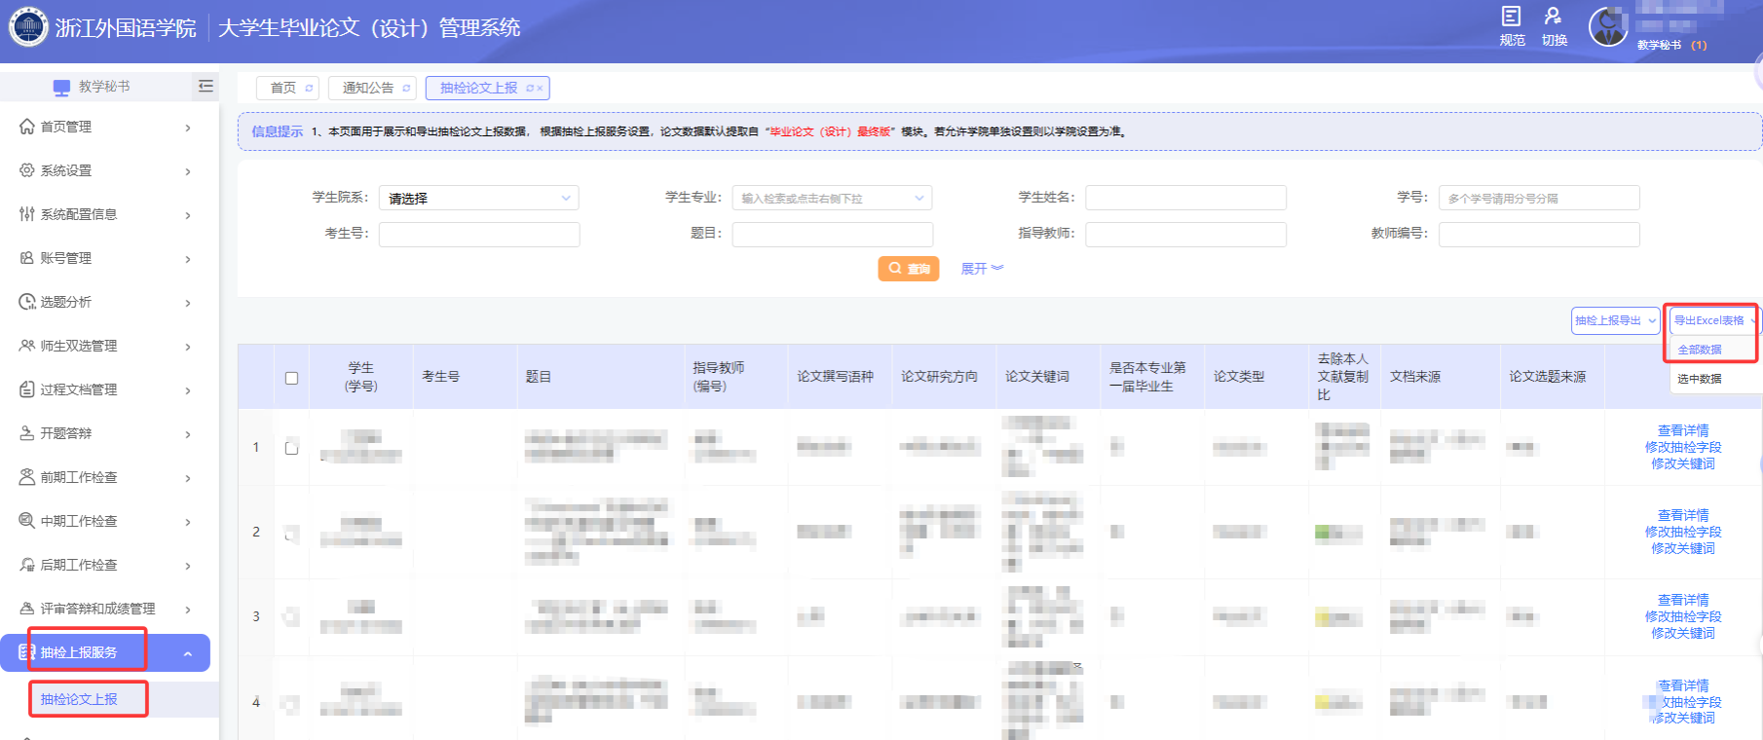The image size is (1763, 740).
Task: Click 修改抽检字段 for row 3
Action: [1683, 616]
